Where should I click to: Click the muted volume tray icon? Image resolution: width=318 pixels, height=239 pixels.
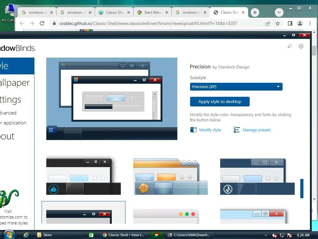pos(275,235)
